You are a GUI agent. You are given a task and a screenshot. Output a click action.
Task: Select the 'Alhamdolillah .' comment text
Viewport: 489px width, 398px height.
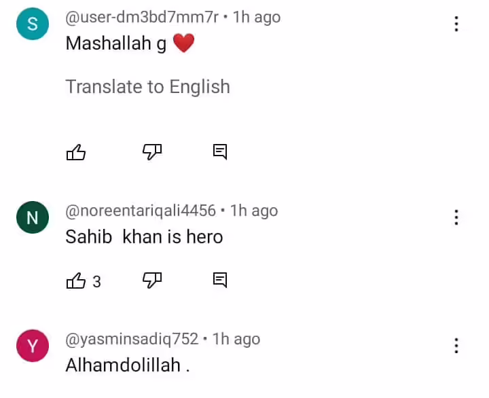click(128, 365)
